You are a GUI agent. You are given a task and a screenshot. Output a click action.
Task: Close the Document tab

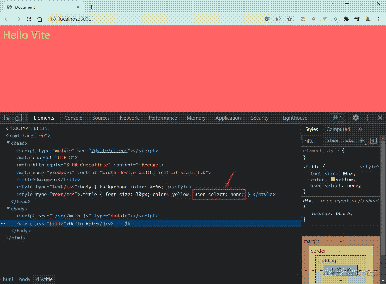point(78,7)
